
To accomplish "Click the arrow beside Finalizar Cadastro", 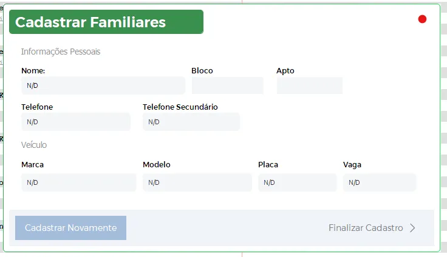I will pyautogui.click(x=413, y=228).
